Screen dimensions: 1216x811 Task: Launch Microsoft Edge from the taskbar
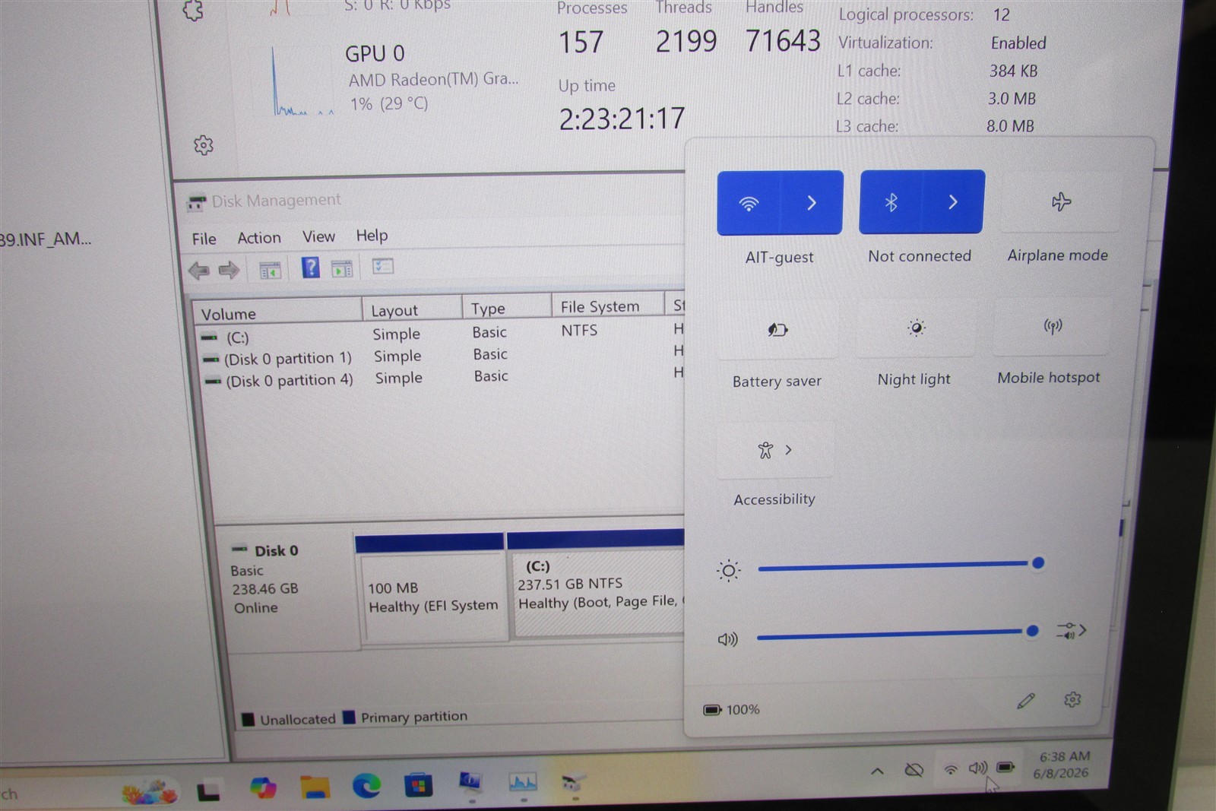click(366, 786)
